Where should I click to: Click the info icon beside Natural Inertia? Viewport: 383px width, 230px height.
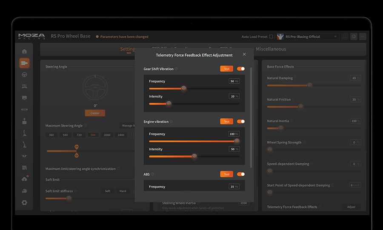pyautogui.click(x=292, y=121)
